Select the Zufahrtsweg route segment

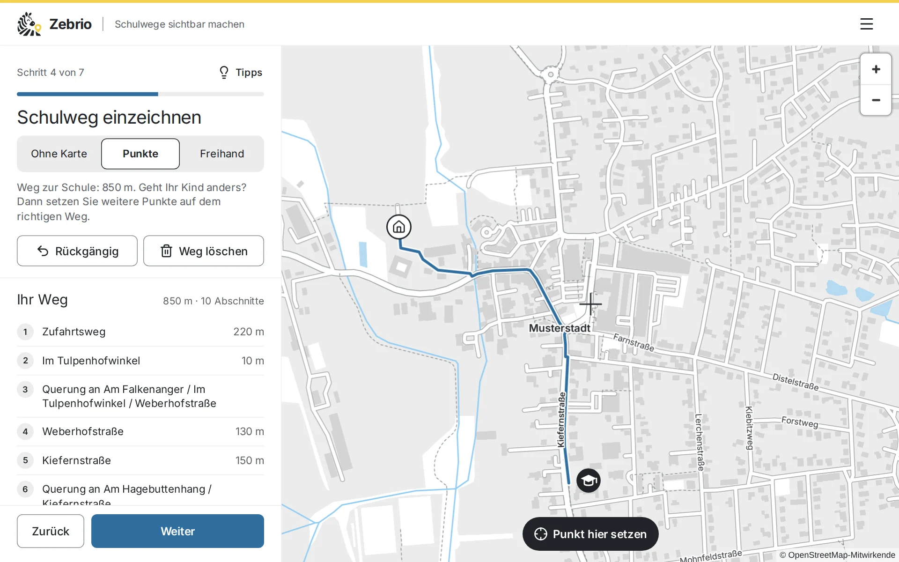tap(140, 332)
